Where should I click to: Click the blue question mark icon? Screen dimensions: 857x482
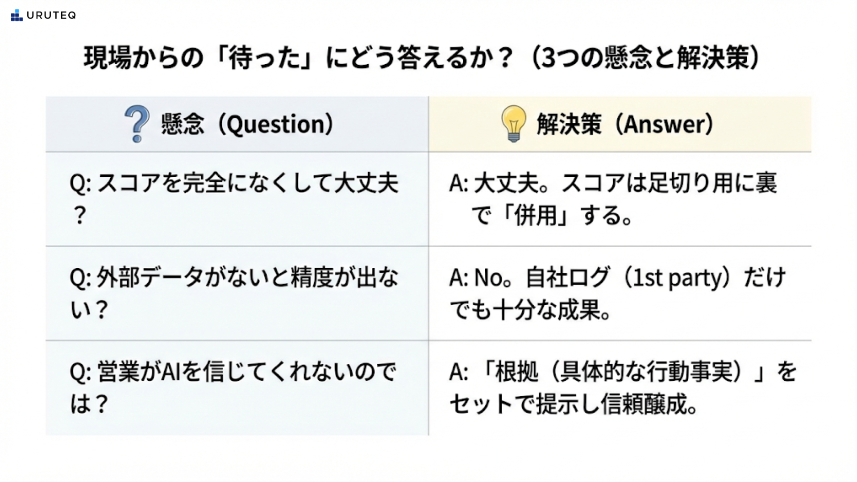tap(137, 124)
